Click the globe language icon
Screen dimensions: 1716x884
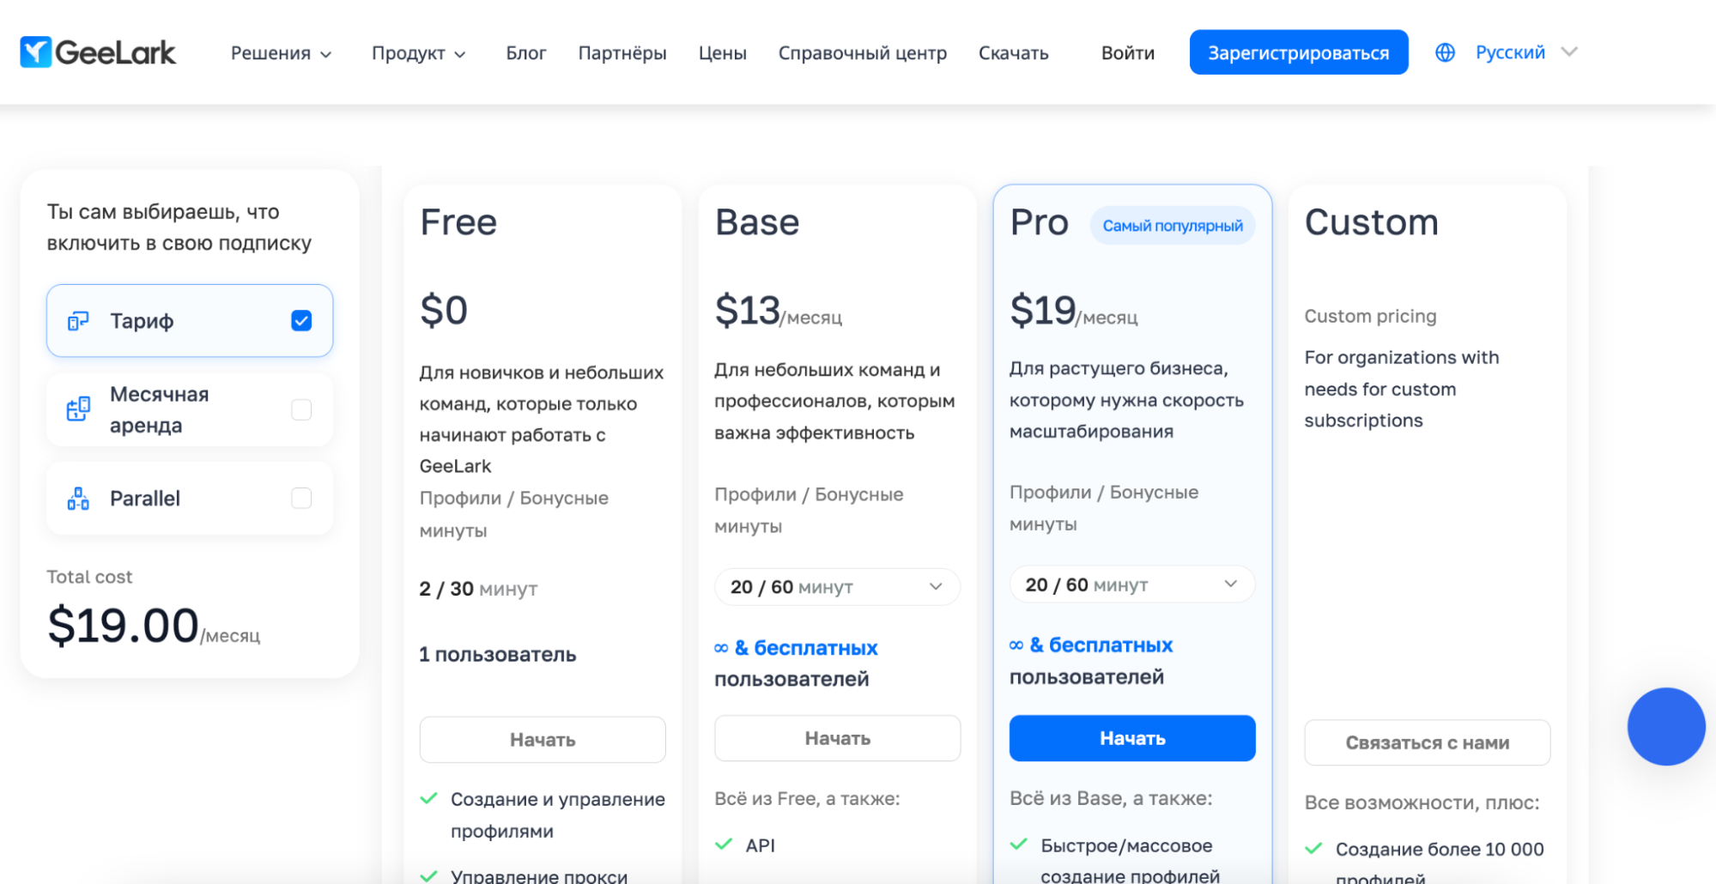[1445, 52]
